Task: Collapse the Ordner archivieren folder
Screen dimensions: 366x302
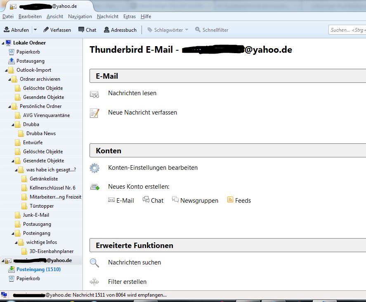Action: [9, 80]
